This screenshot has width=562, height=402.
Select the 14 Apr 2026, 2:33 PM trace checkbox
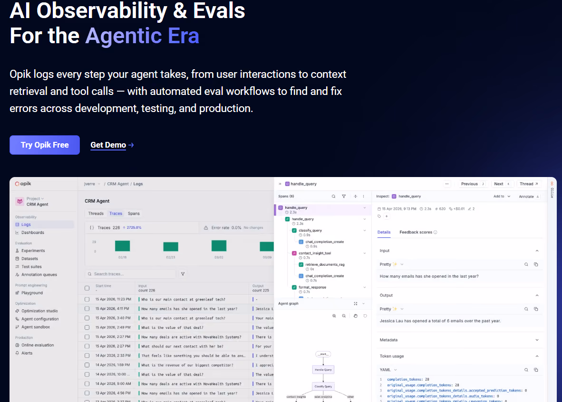pos(87,355)
